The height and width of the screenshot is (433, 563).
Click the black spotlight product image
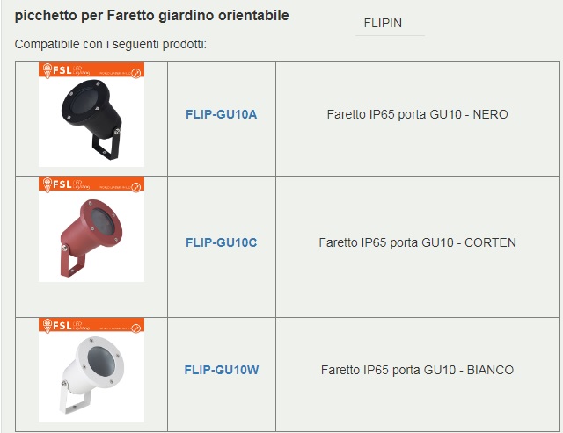pyautogui.click(x=91, y=115)
